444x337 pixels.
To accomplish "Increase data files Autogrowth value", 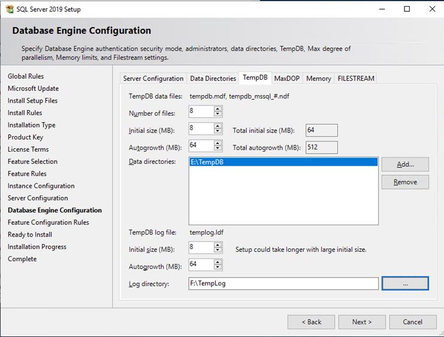I will 218,143.
